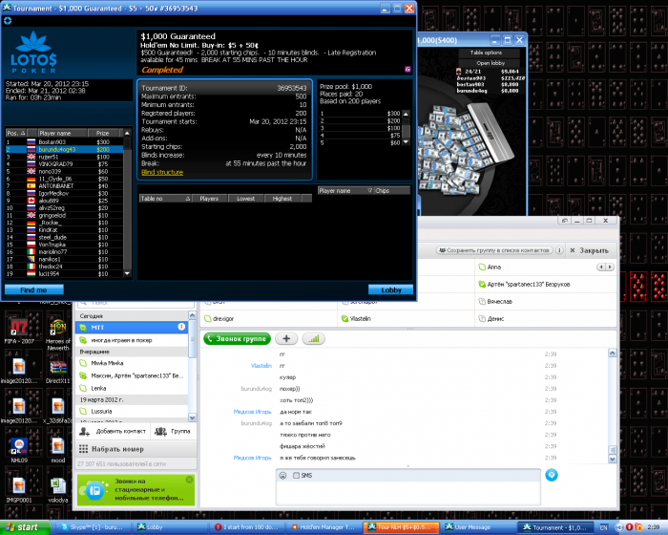Viewport: 668px width, 535px height.
Task: Switch to the Opera browser taskbar item
Action: pos(247,527)
